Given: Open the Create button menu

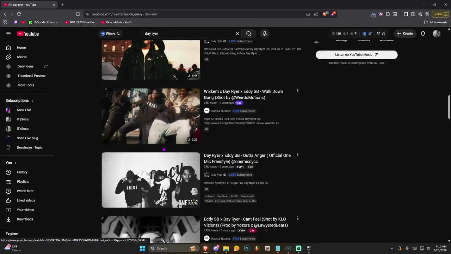Looking at the screenshot, I should [404, 34].
